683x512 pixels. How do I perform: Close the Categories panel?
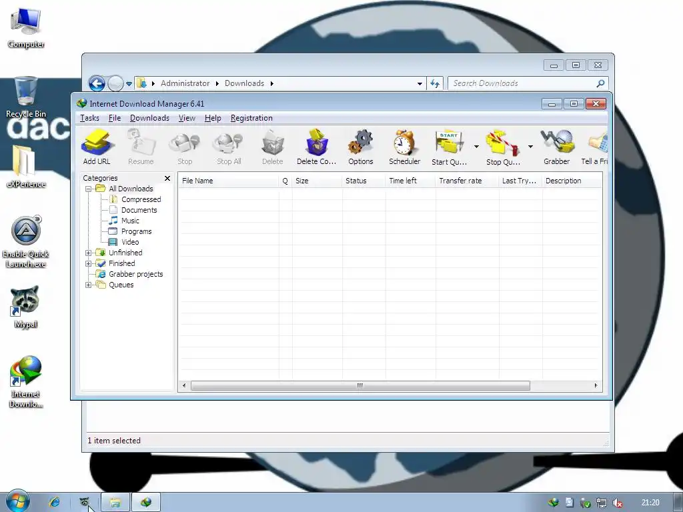167,178
